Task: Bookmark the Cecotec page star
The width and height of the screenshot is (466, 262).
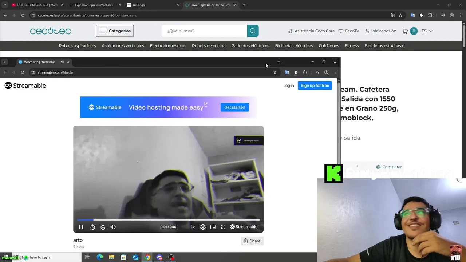Action: (x=400, y=15)
